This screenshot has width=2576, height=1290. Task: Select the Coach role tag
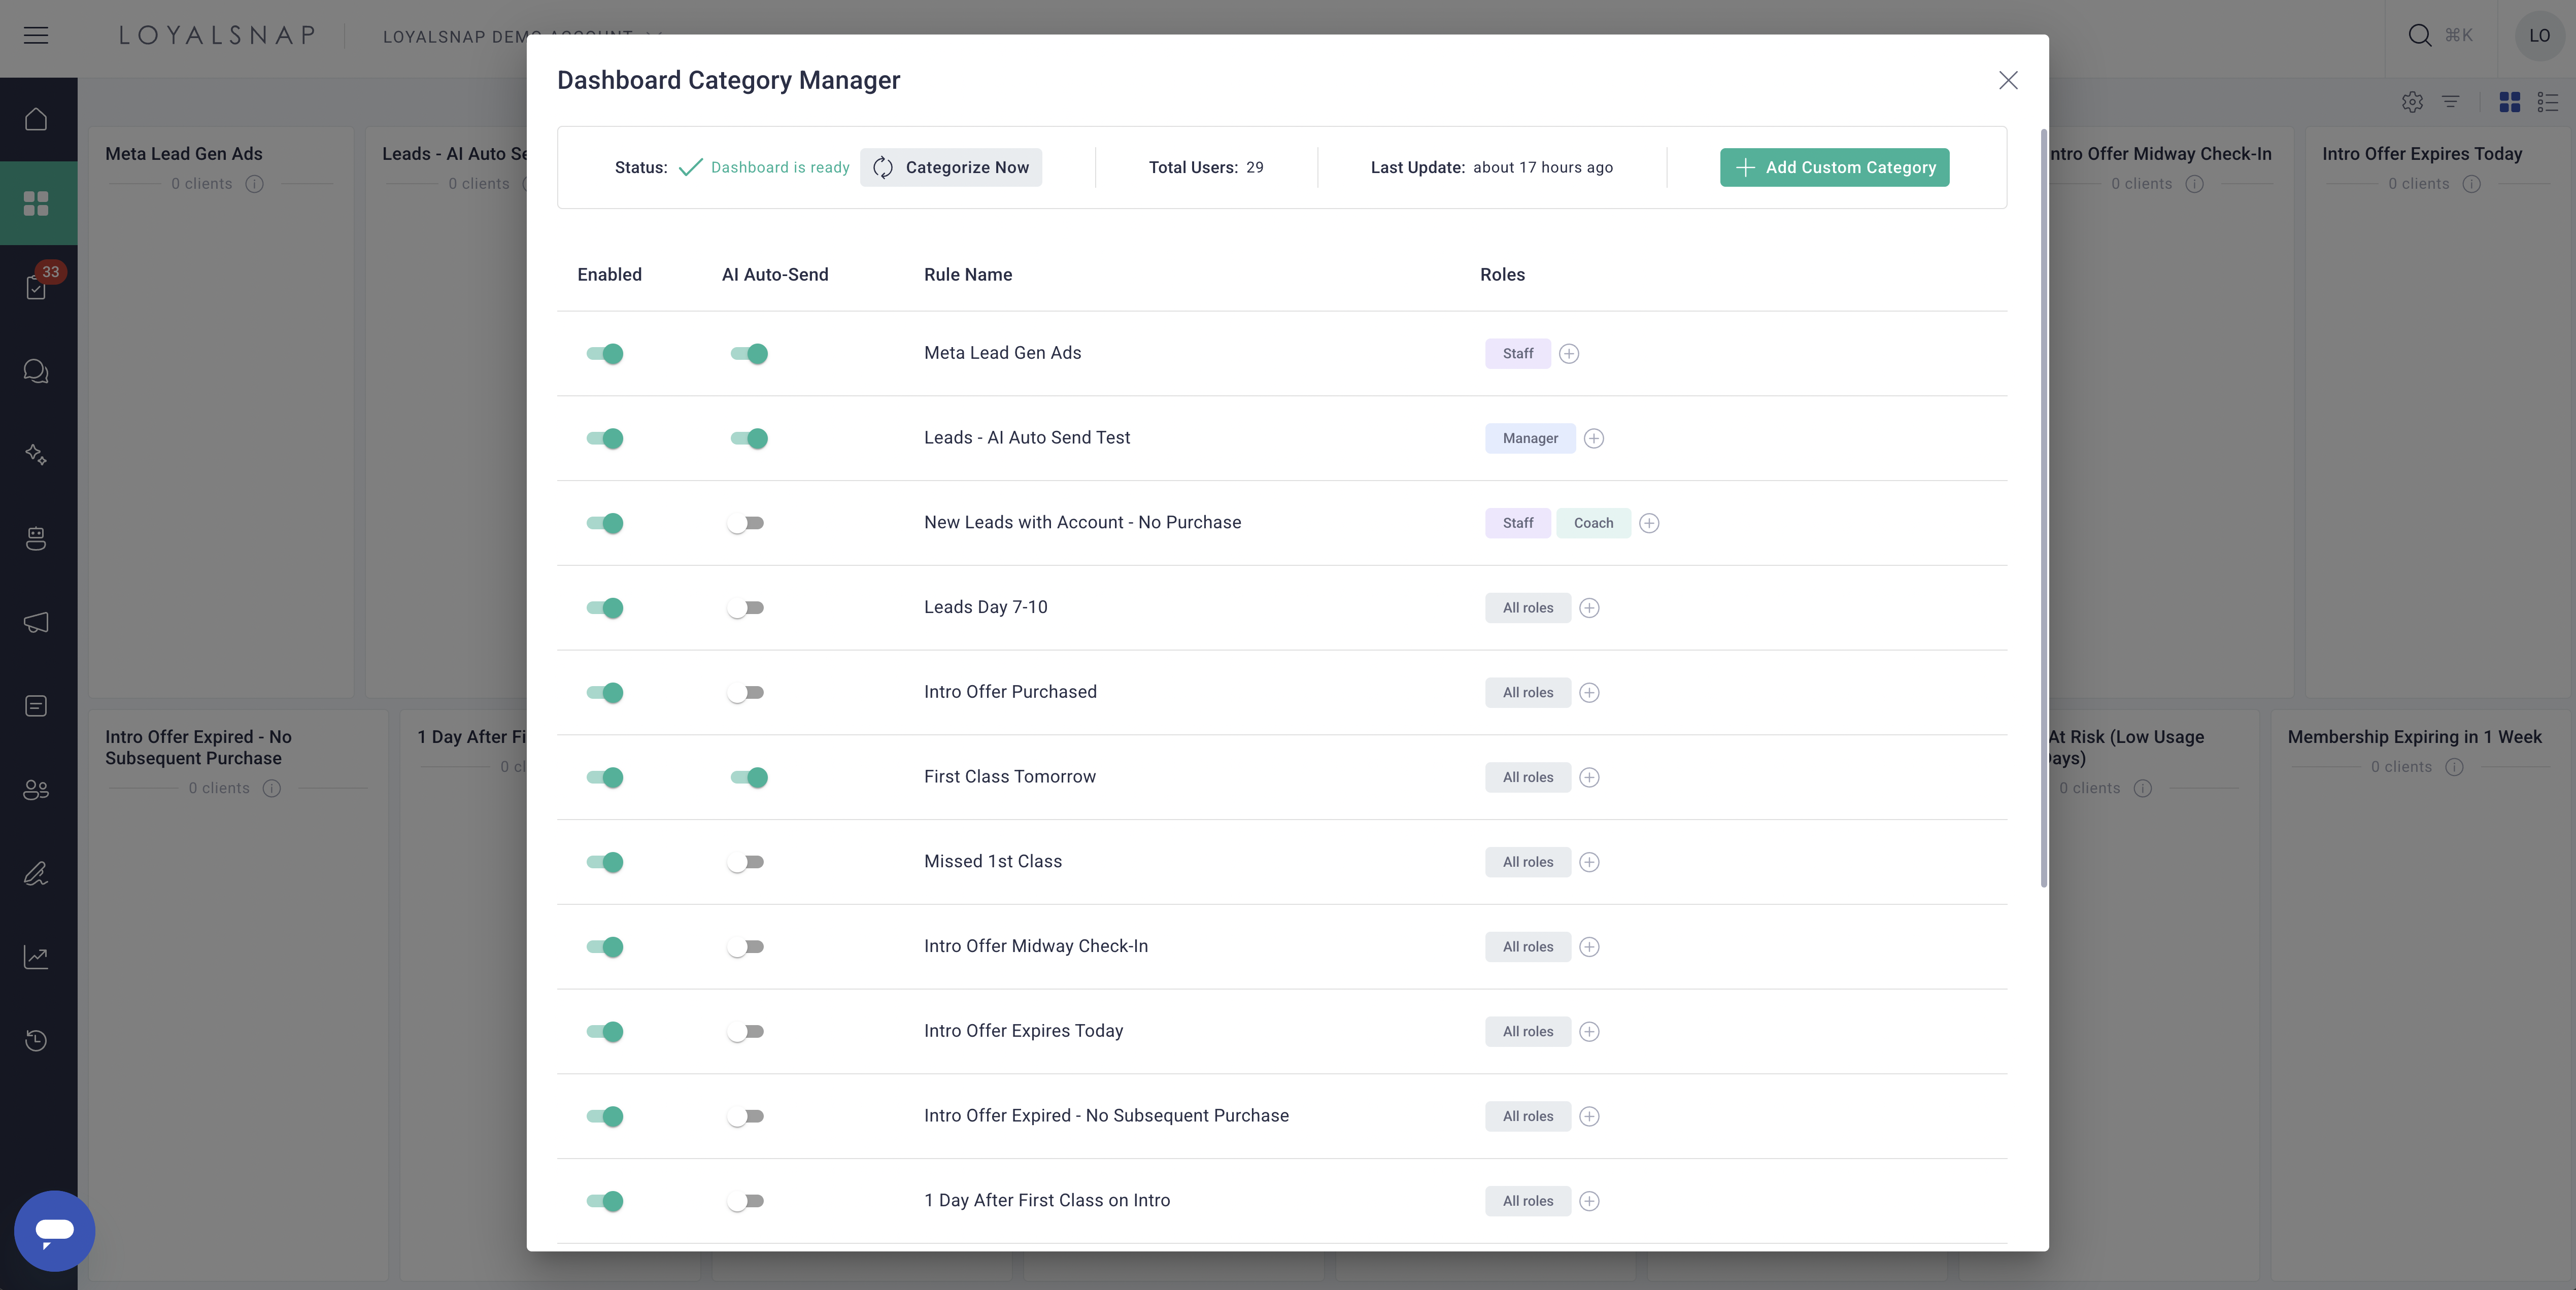coord(1593,523)
